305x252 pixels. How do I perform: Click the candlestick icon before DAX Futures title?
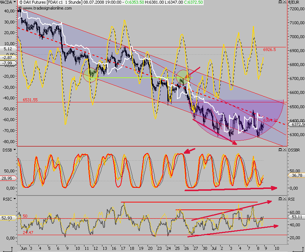click(21, 3)
